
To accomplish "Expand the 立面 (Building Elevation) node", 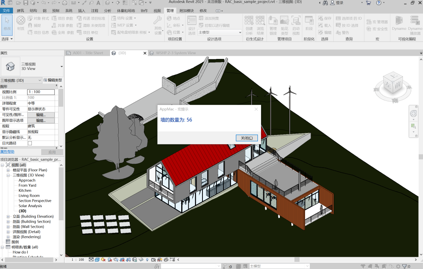I will click(x=8, y=216).
